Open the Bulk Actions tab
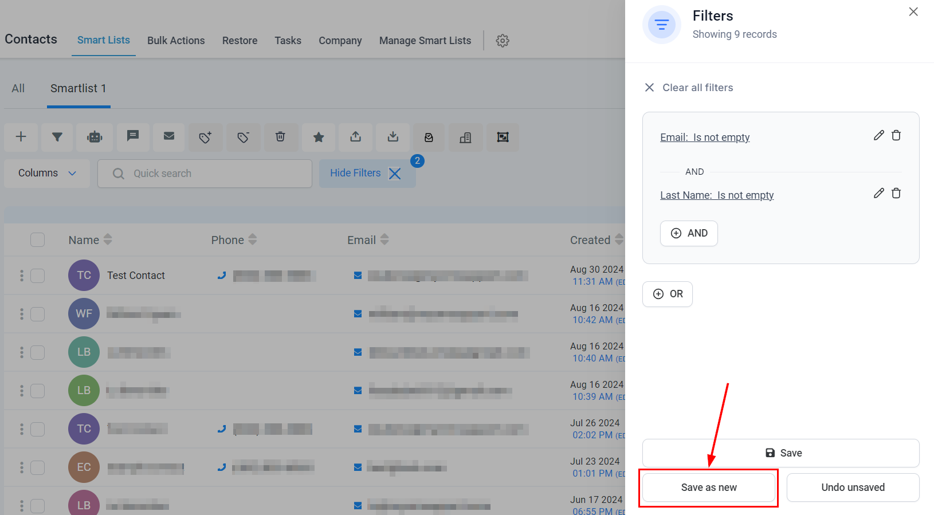Image resolution: width=934 pixels, height=515 pixels. coord(176,41)
